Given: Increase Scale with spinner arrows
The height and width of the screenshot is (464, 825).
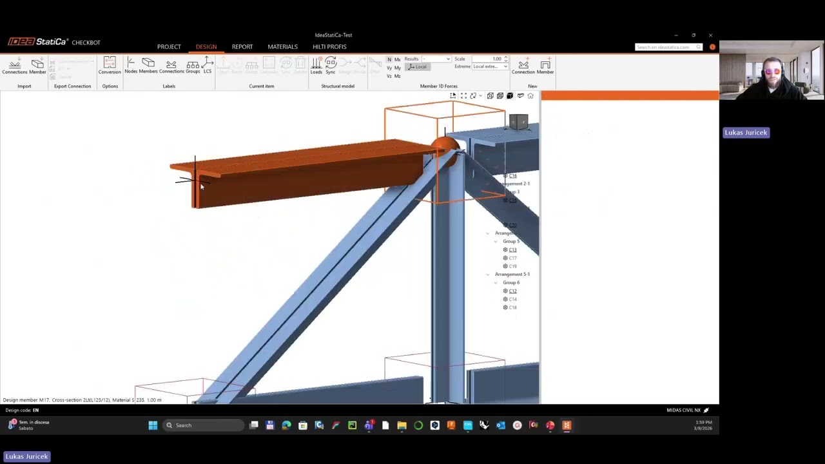Looking at the screenshot, I should tap(506, 57).
